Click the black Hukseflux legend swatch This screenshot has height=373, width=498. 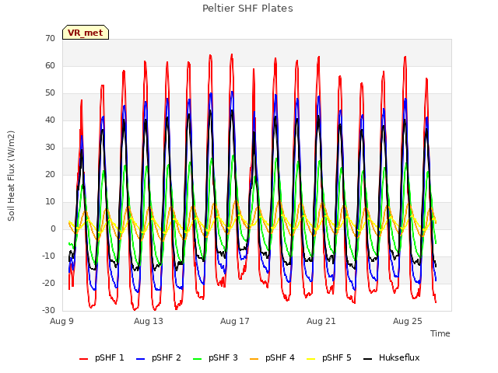368,359
